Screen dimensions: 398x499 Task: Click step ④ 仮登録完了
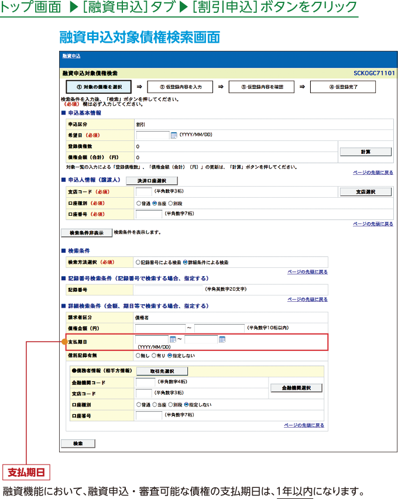343,87
